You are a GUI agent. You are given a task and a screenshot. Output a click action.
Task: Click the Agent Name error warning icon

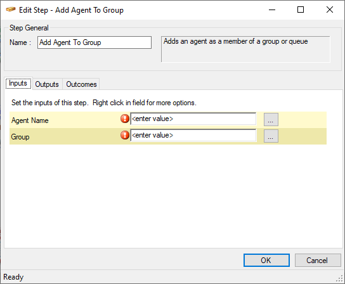[125, 119]
